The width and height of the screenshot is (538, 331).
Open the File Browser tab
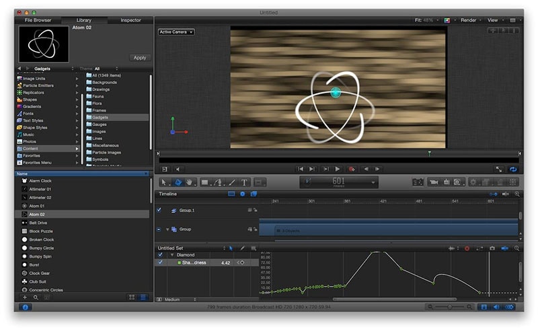point(38,20)
